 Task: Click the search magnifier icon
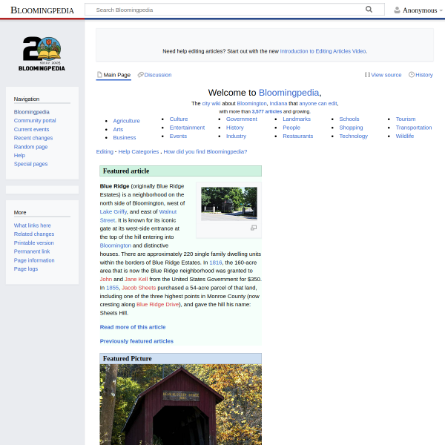(x=369, y=10)
